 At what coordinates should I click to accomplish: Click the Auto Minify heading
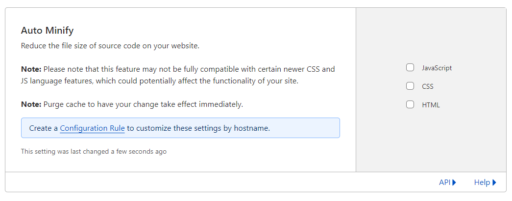tap(48, 31)
